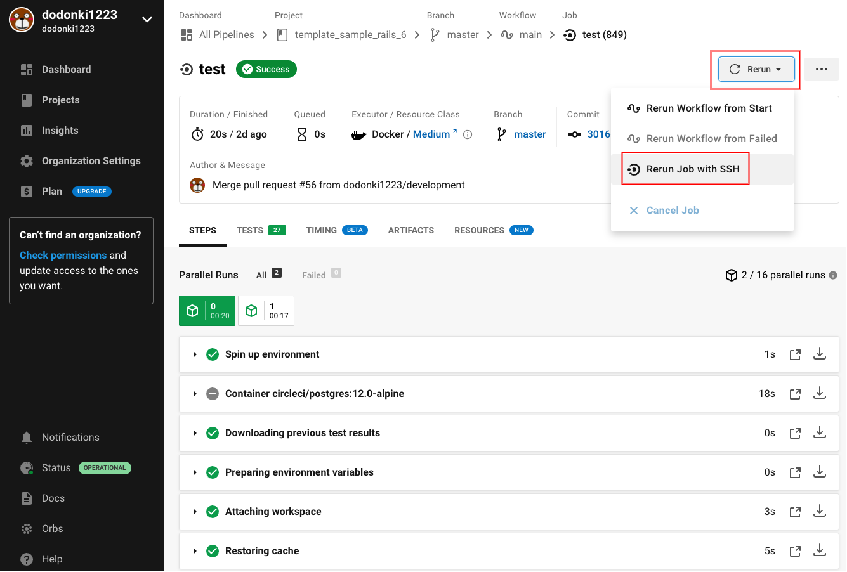Click the resource class info icon
The height and width of the screenshot is (572, 847).
[468, 134]
